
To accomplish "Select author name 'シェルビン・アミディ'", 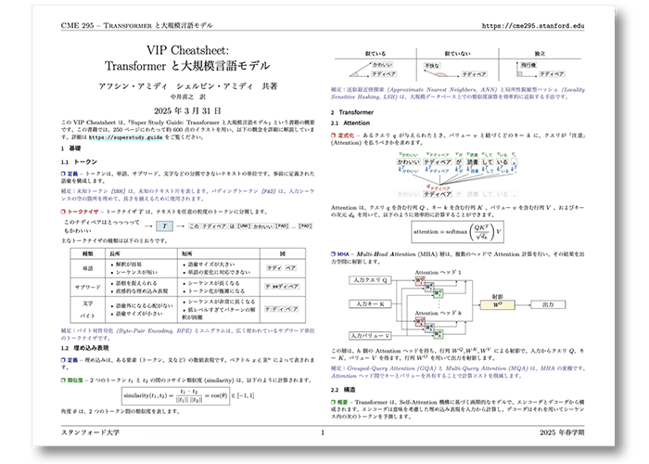I will pyautogui.click(x=214, y=86).
